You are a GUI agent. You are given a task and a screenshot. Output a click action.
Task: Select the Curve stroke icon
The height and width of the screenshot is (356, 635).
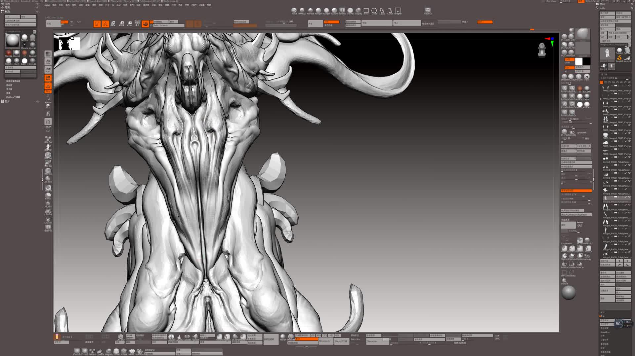pos(390,11)
